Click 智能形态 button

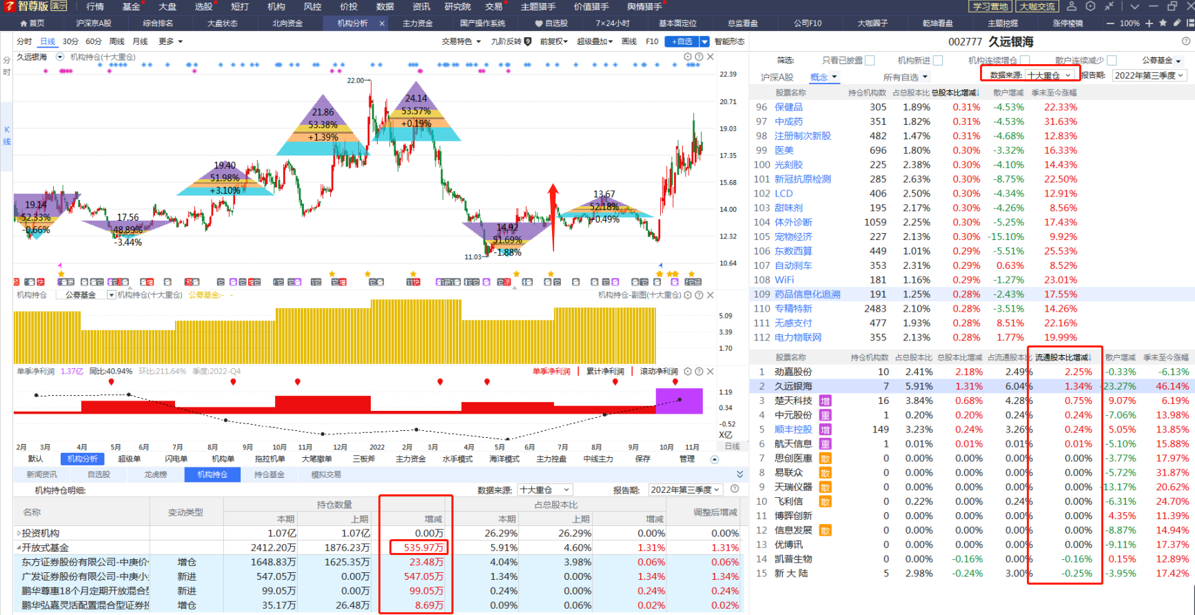(729, 41)
